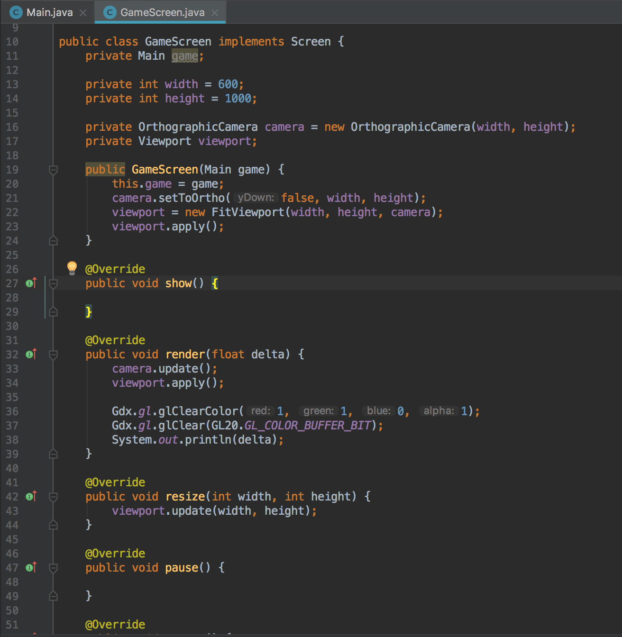Click the fold end marker on line 49
622x637 pixels.
pyautogui.click(x=54, y=596)
